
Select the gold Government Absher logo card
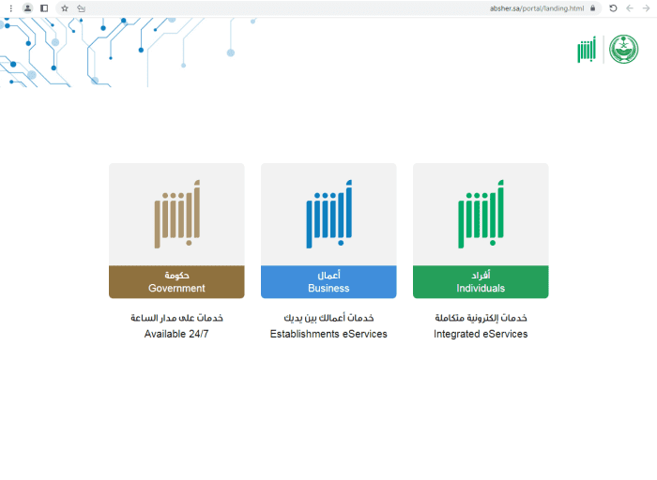176,215
